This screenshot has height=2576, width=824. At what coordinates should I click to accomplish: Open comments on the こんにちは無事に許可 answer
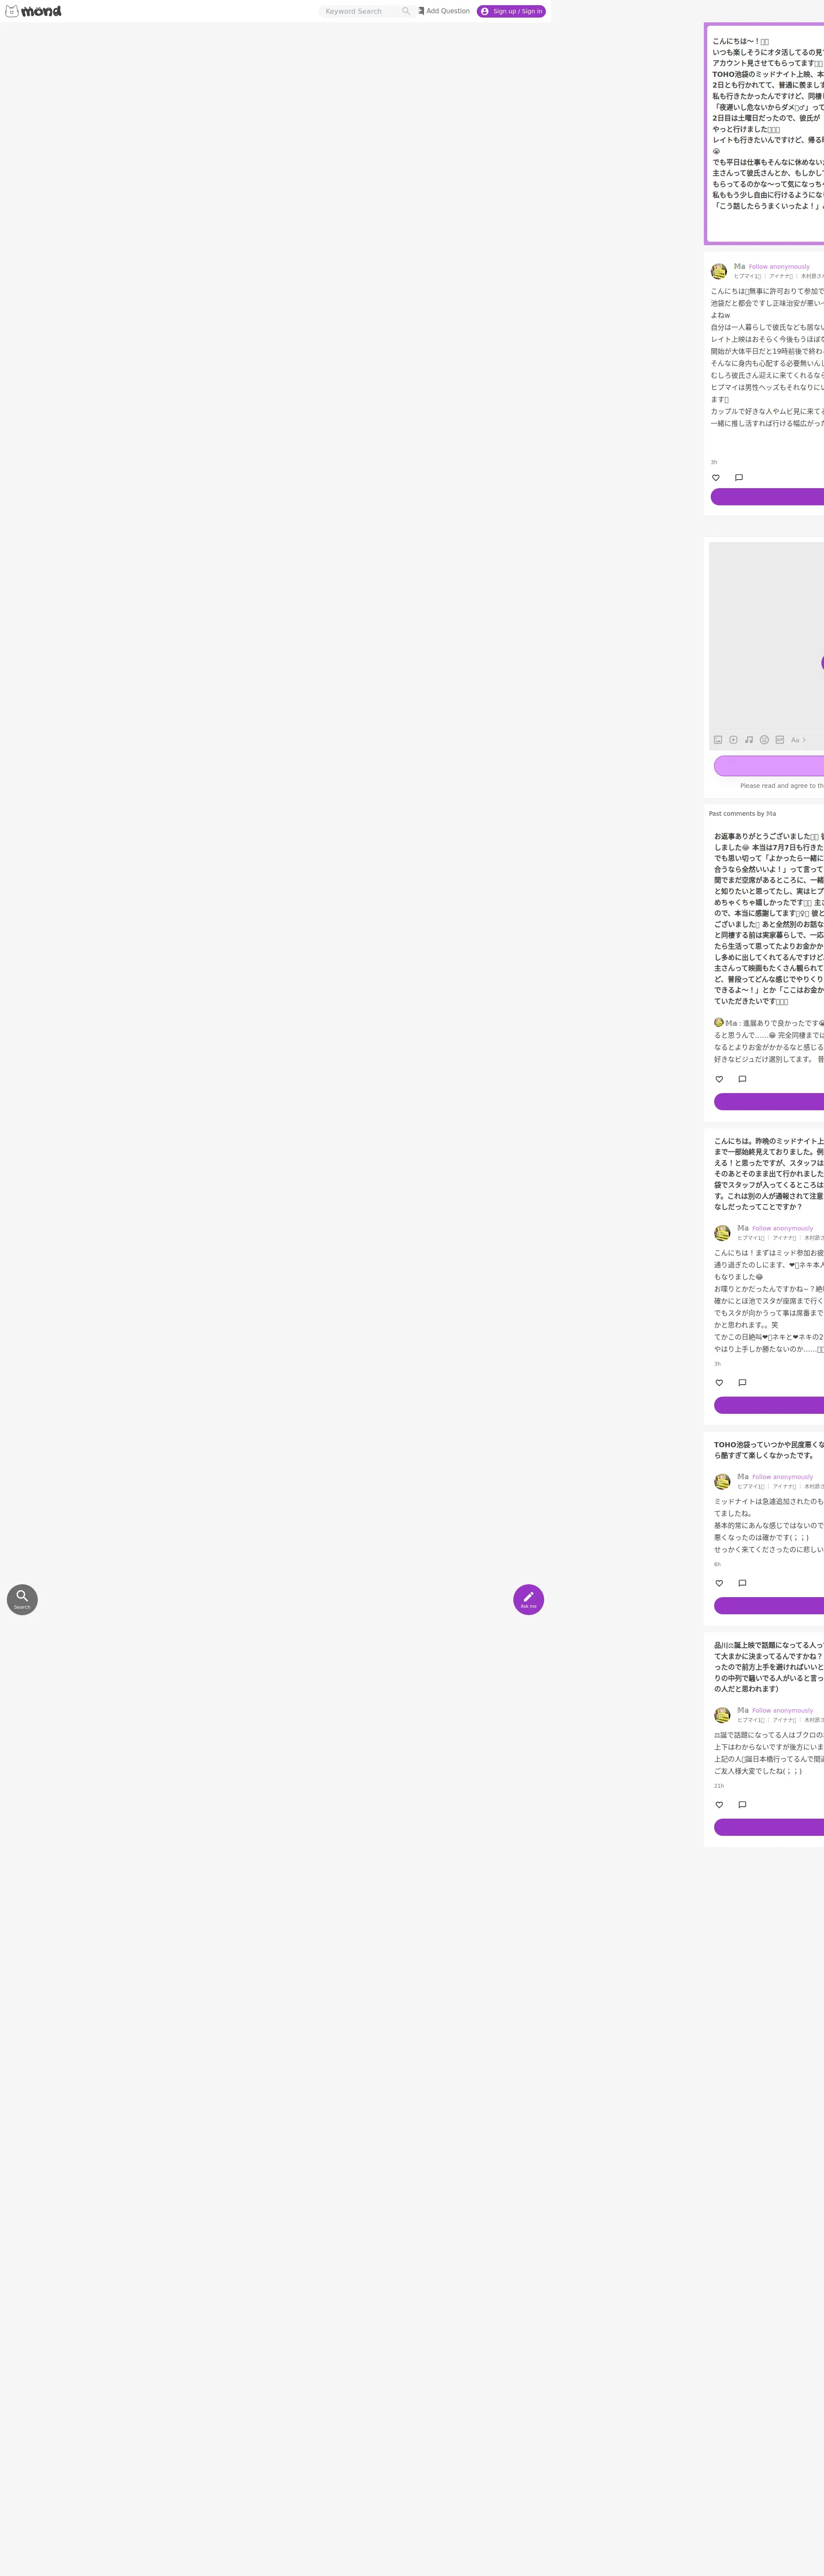pyautogui.click(x=739, y=478)
